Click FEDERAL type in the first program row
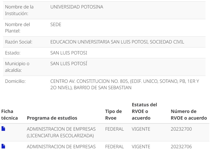This screenshot has height=150, width=213. [114, 129]
